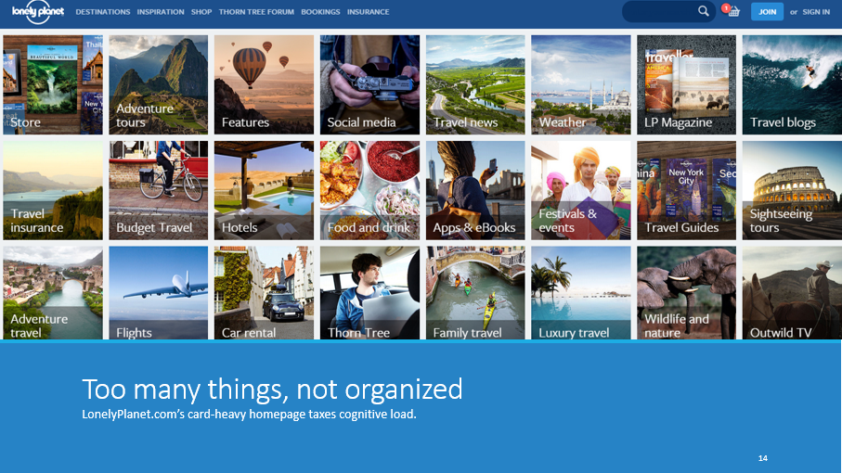Open the Weather tile
Viewport: 842px width, 473px height.
coord(580,85)
